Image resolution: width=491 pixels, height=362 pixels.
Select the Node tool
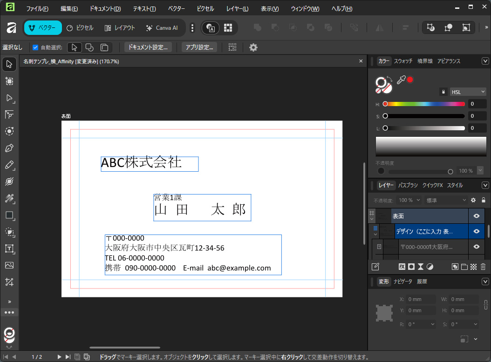tap(9, 98)
